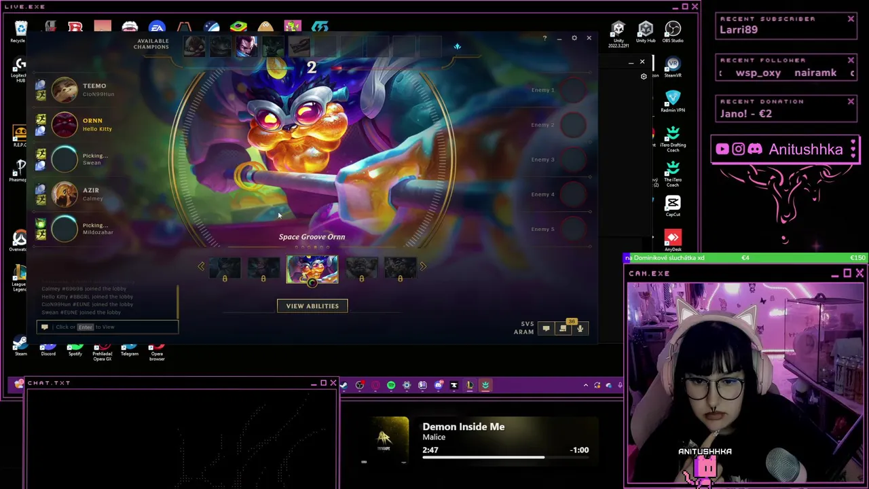Change Ornn's top summoner spell
The image size is (869, 489).
pyautogui.click(x=41, y=120)
